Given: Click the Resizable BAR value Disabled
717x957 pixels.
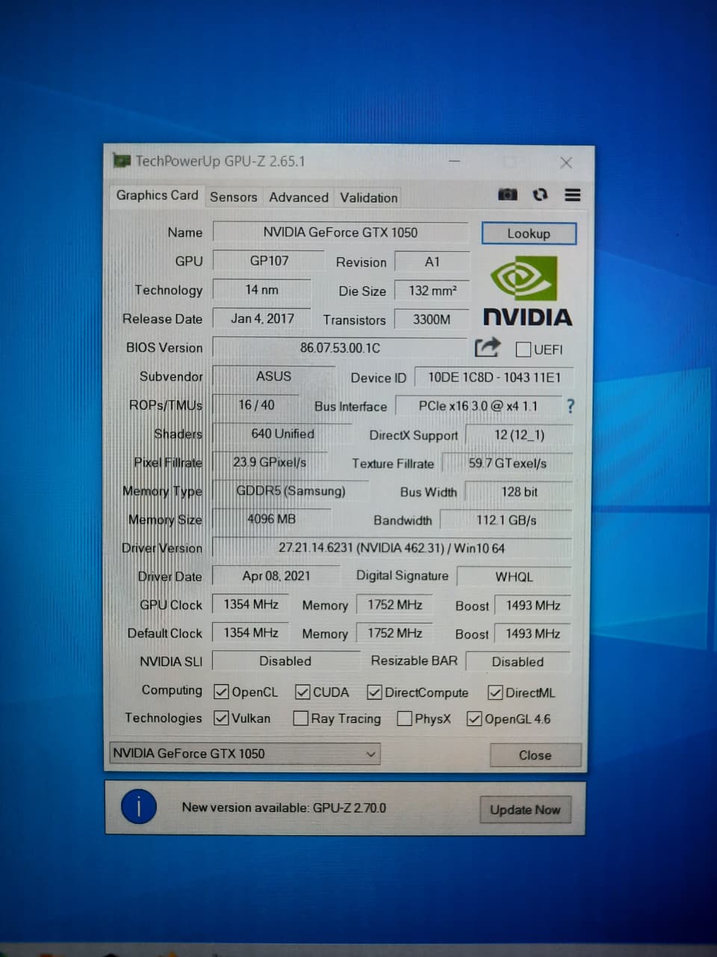Looking at the screenshot, I should tap(518, 662).
